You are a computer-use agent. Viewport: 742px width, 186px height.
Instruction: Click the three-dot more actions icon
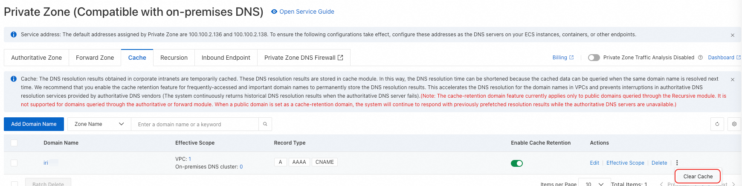pos(677,163)
